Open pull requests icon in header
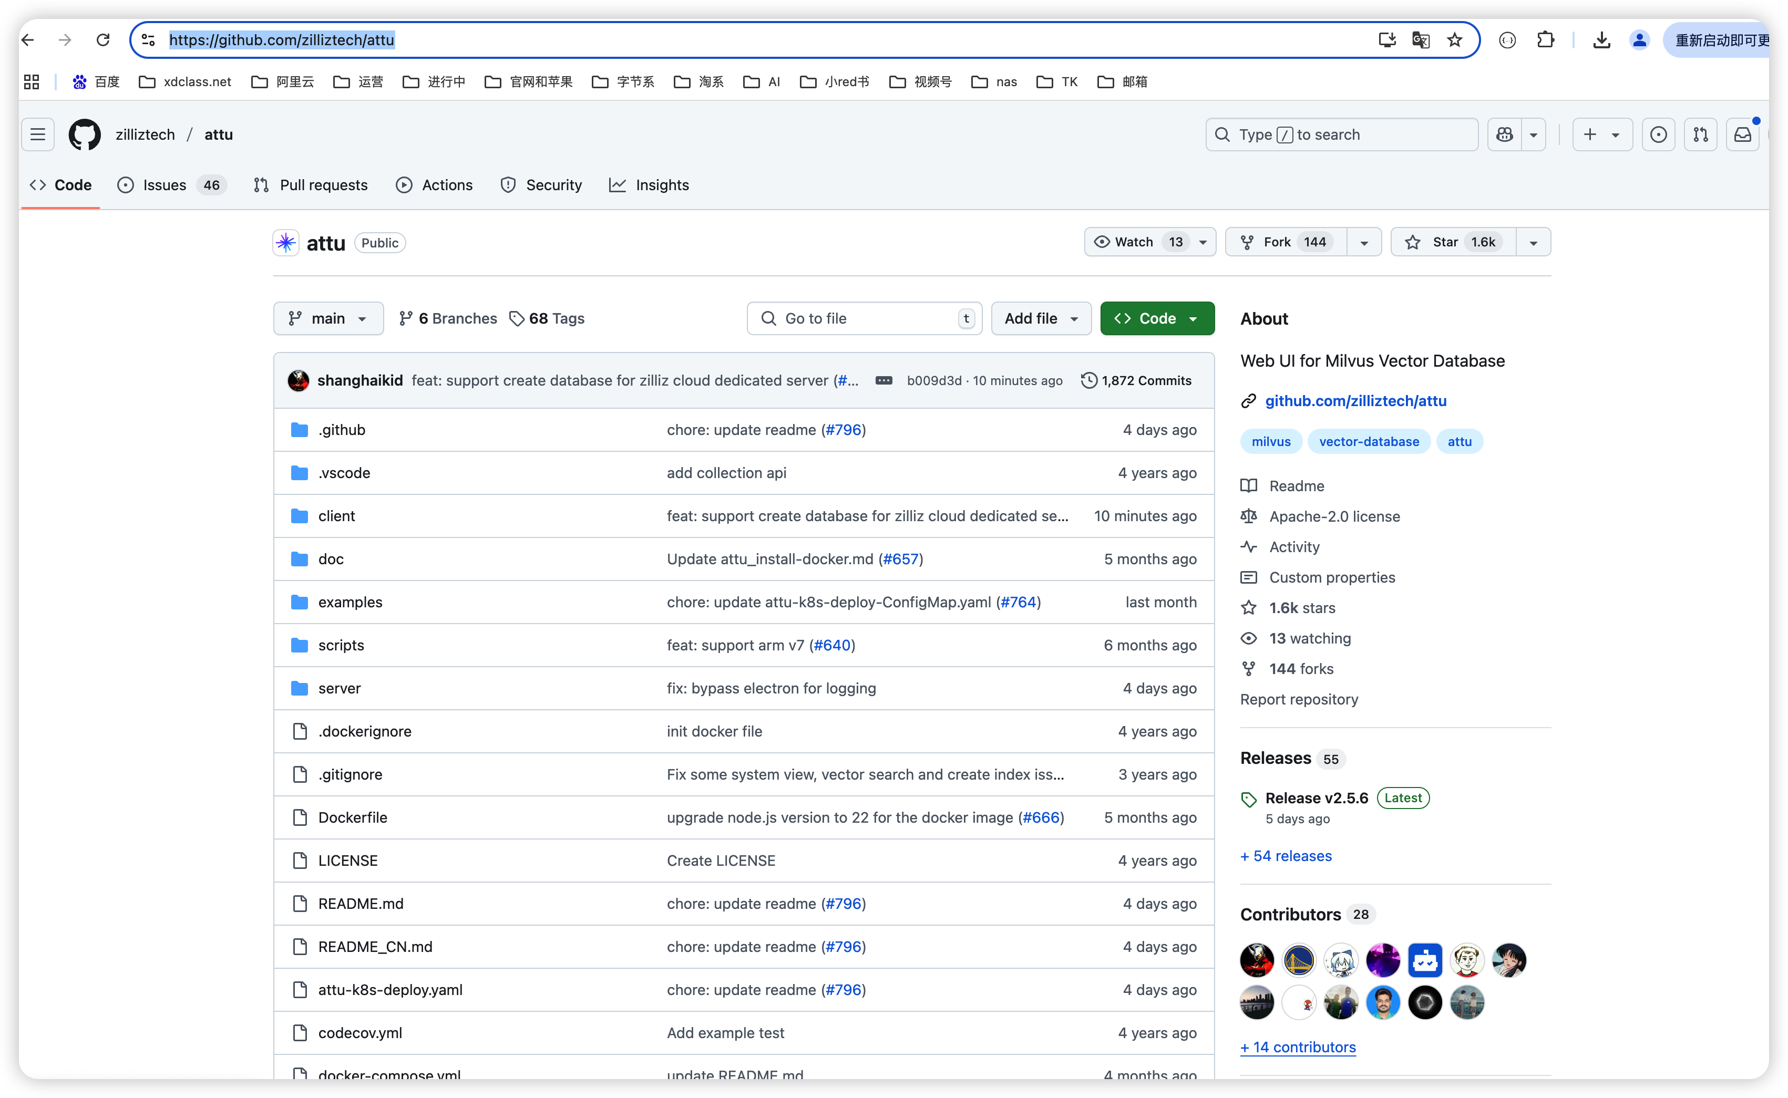Image resolution: width=1788 pixels, height=1098 pixels. pyautogui.click(x=1700, y=134)
